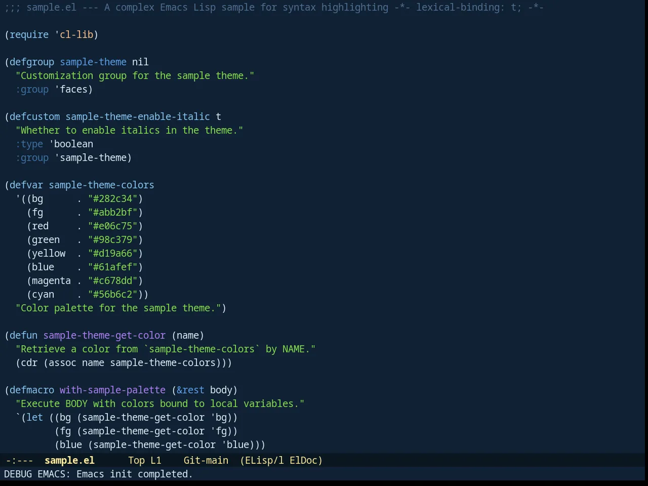648x486 pixels.
Task: Click the 'require' keyword
Action: [x=29, y=34]
